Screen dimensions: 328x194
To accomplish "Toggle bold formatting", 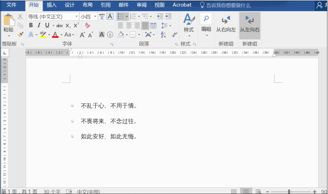I will point(31,25).
